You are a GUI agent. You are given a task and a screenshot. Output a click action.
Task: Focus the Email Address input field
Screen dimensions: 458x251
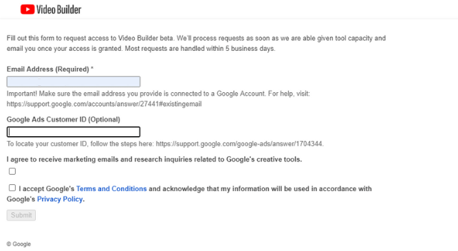pyautogui.click(x=74, y=82)
